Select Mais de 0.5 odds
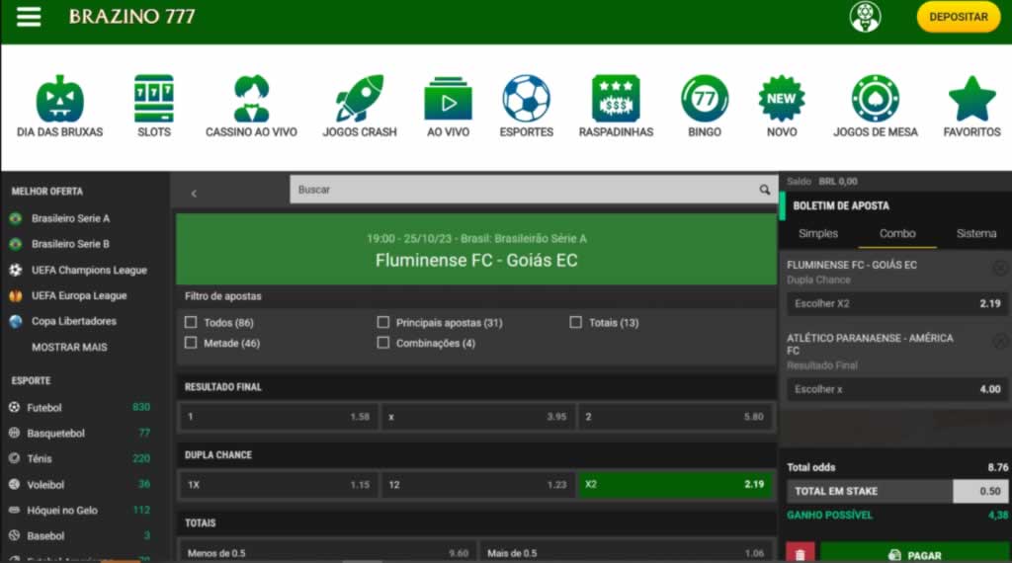 pyautogui.click(x=626, y=553)
